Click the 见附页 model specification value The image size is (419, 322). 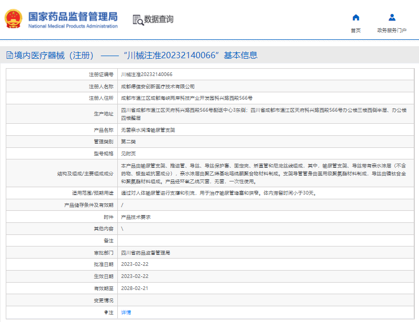pyautogui.click(x=128, y=154)
